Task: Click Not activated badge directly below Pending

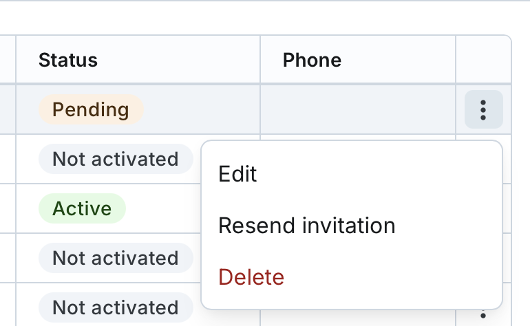Action: click(116, 159)
